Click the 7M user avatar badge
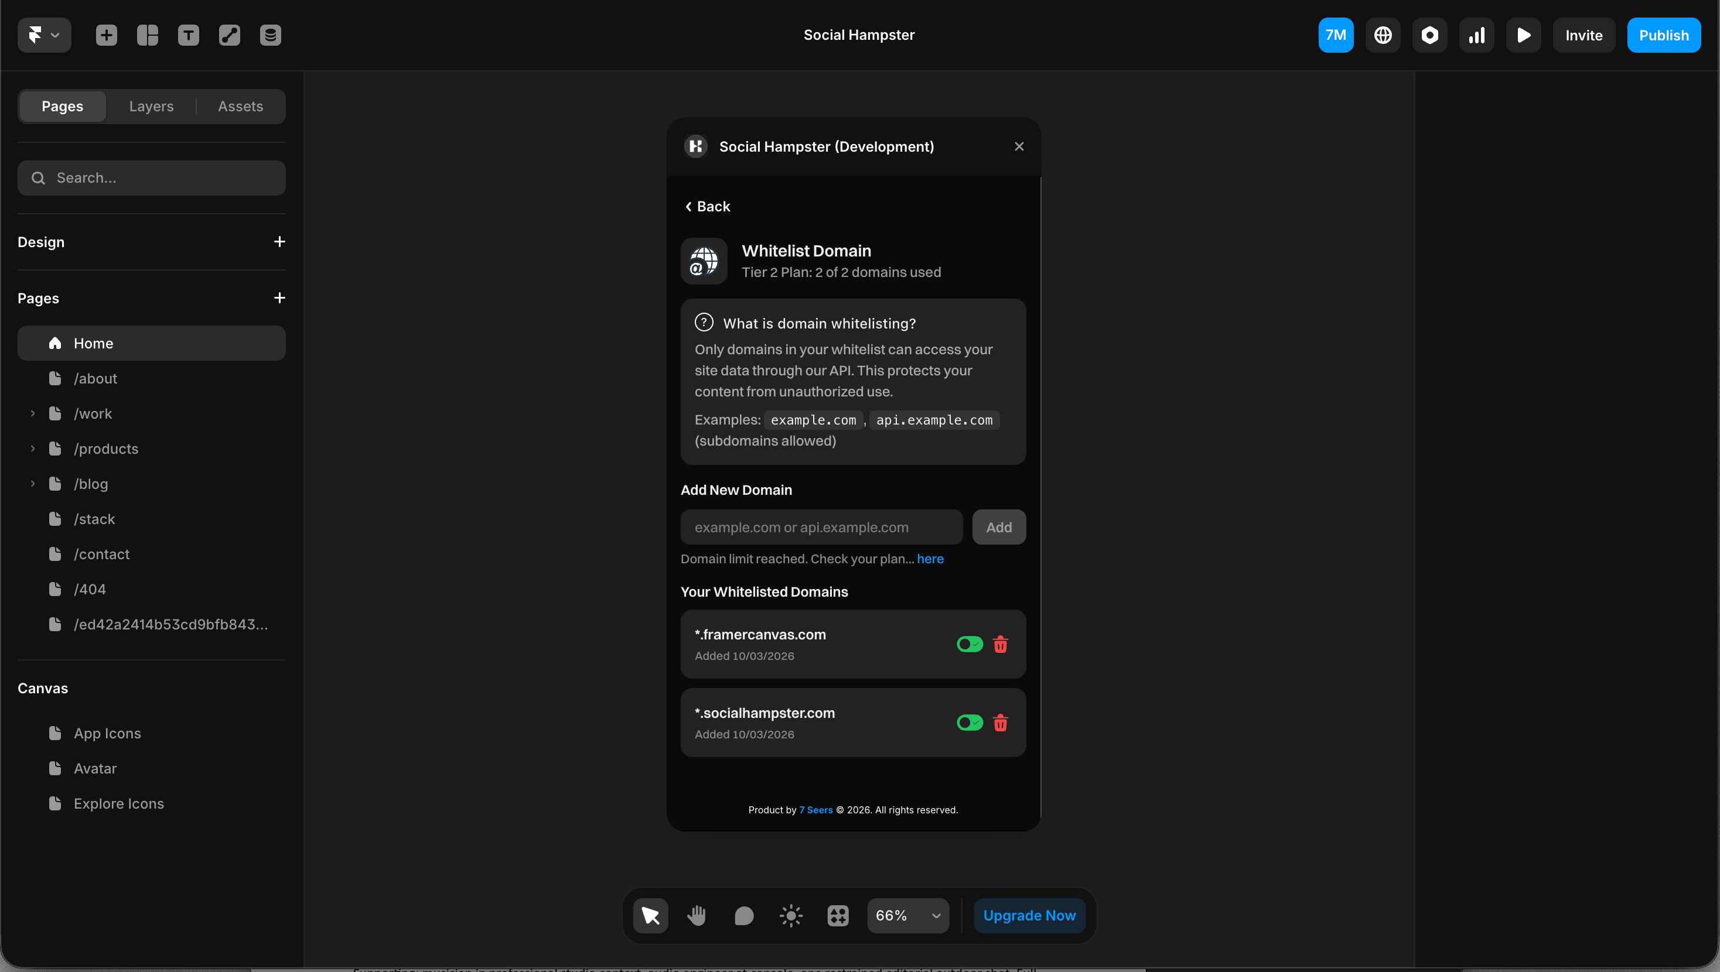Screen dimensions: 1720x972 pos(1336,35)
